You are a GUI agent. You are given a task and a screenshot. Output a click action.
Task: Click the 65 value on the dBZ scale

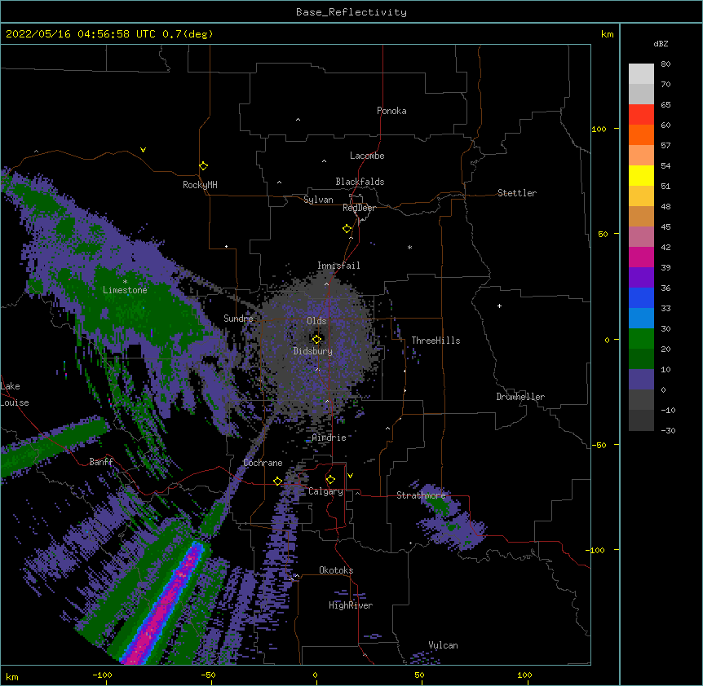[x=665, y=105]
